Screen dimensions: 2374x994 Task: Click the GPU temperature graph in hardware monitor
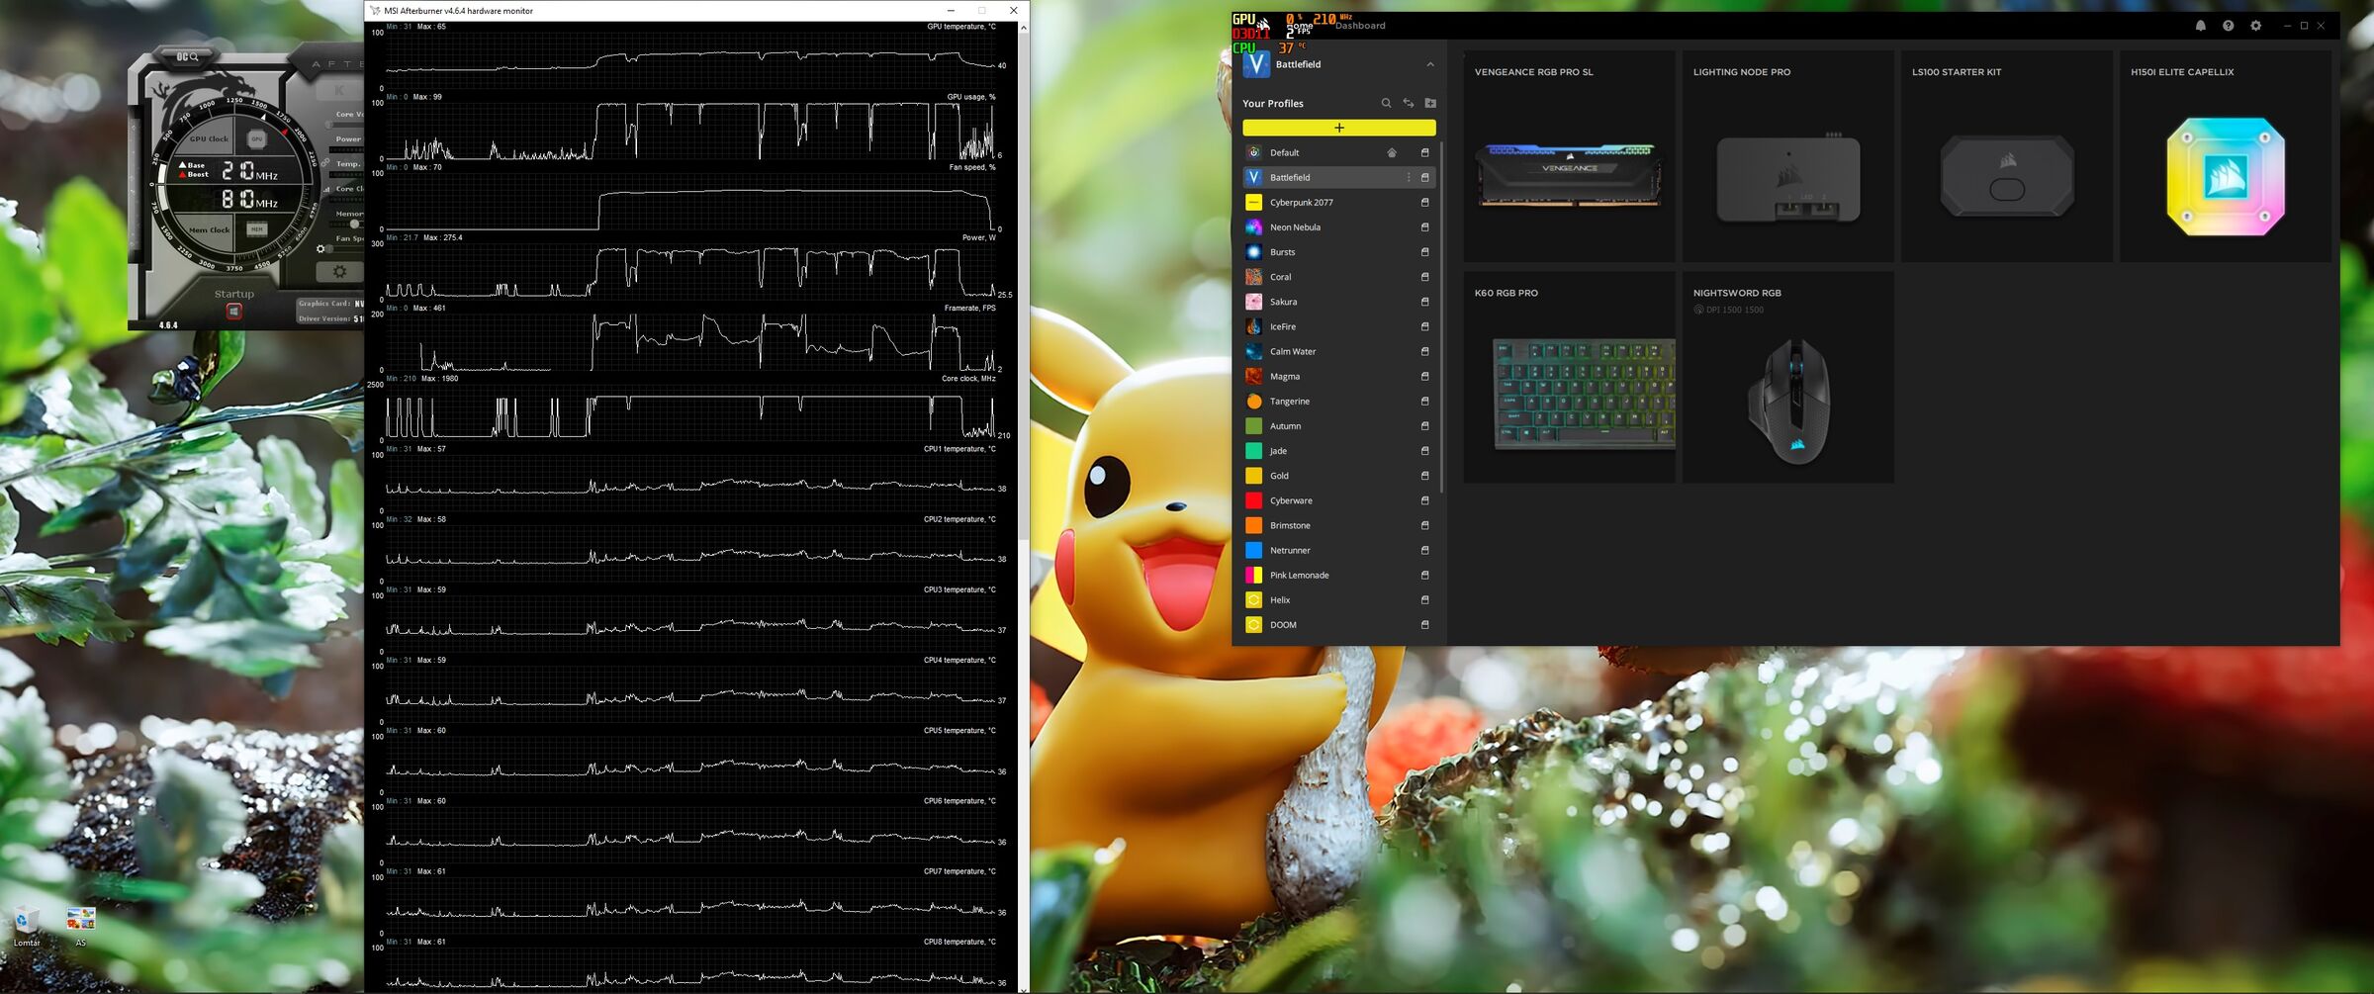690,60
